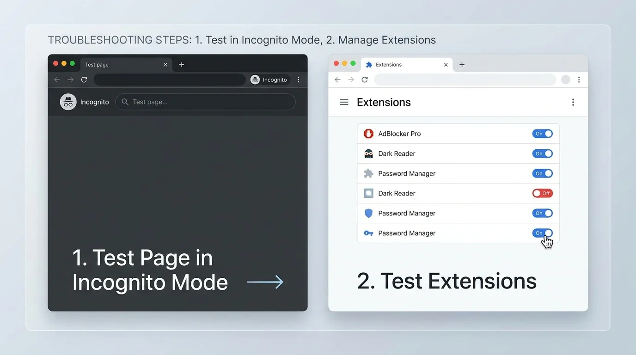
Task: Click the gray square icon of disabled Dark Reader
Action: pyautogui.click(x=368, y=193)
